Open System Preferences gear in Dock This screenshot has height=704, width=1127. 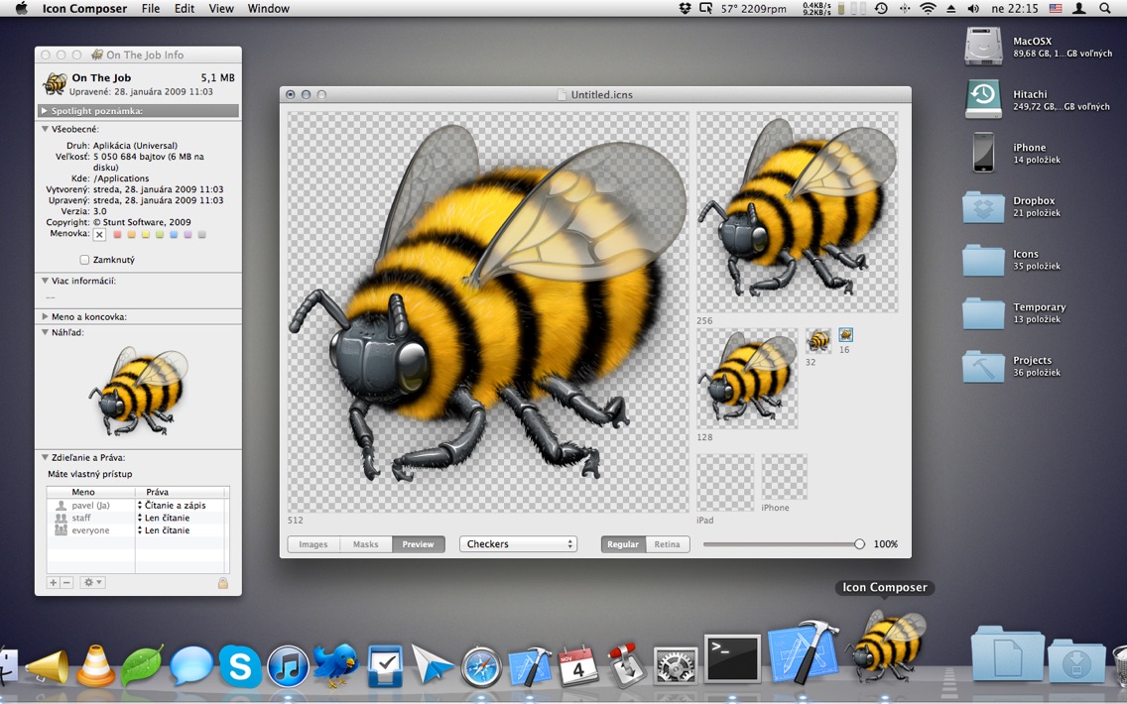pos(675,666)
